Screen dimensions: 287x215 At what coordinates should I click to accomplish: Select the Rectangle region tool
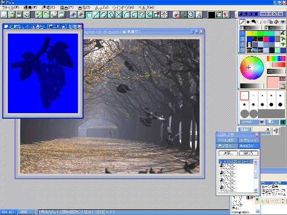89,15
